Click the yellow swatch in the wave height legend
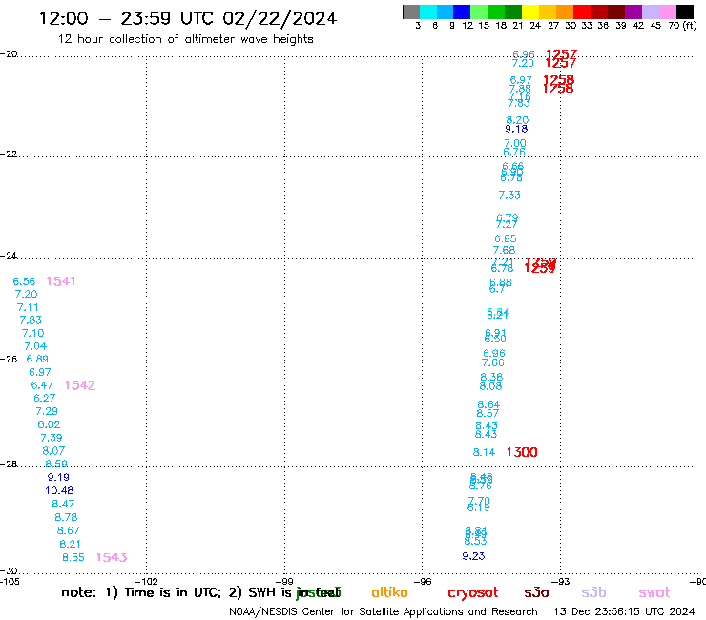 point(530,11)
